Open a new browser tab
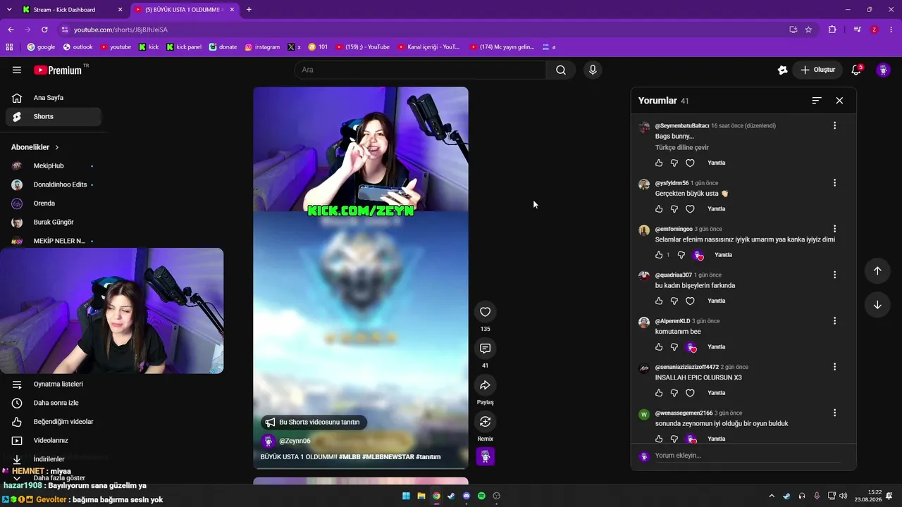Screen dimensions: 902x507 click(249, 10)
